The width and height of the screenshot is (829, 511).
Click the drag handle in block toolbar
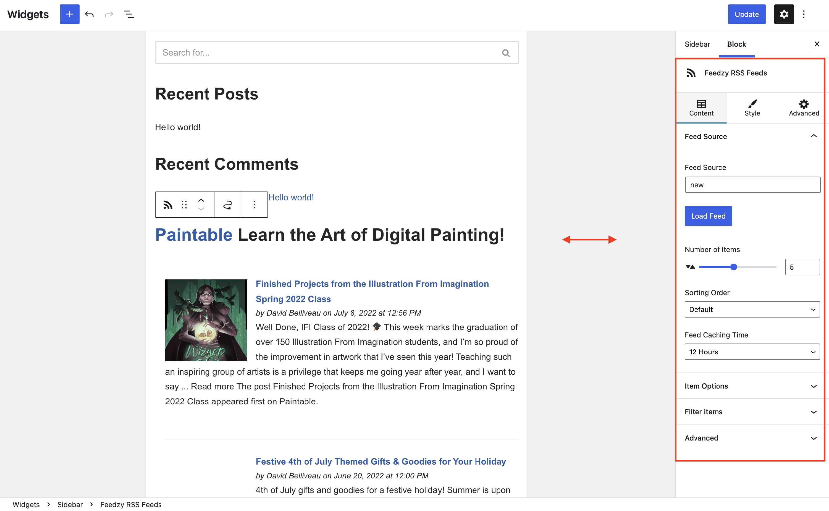[184, 205]
